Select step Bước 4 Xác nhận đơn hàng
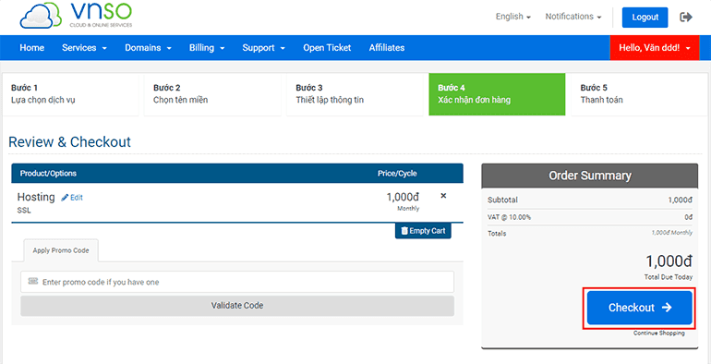This screenshot has height=364, width=711. point(497,94)
